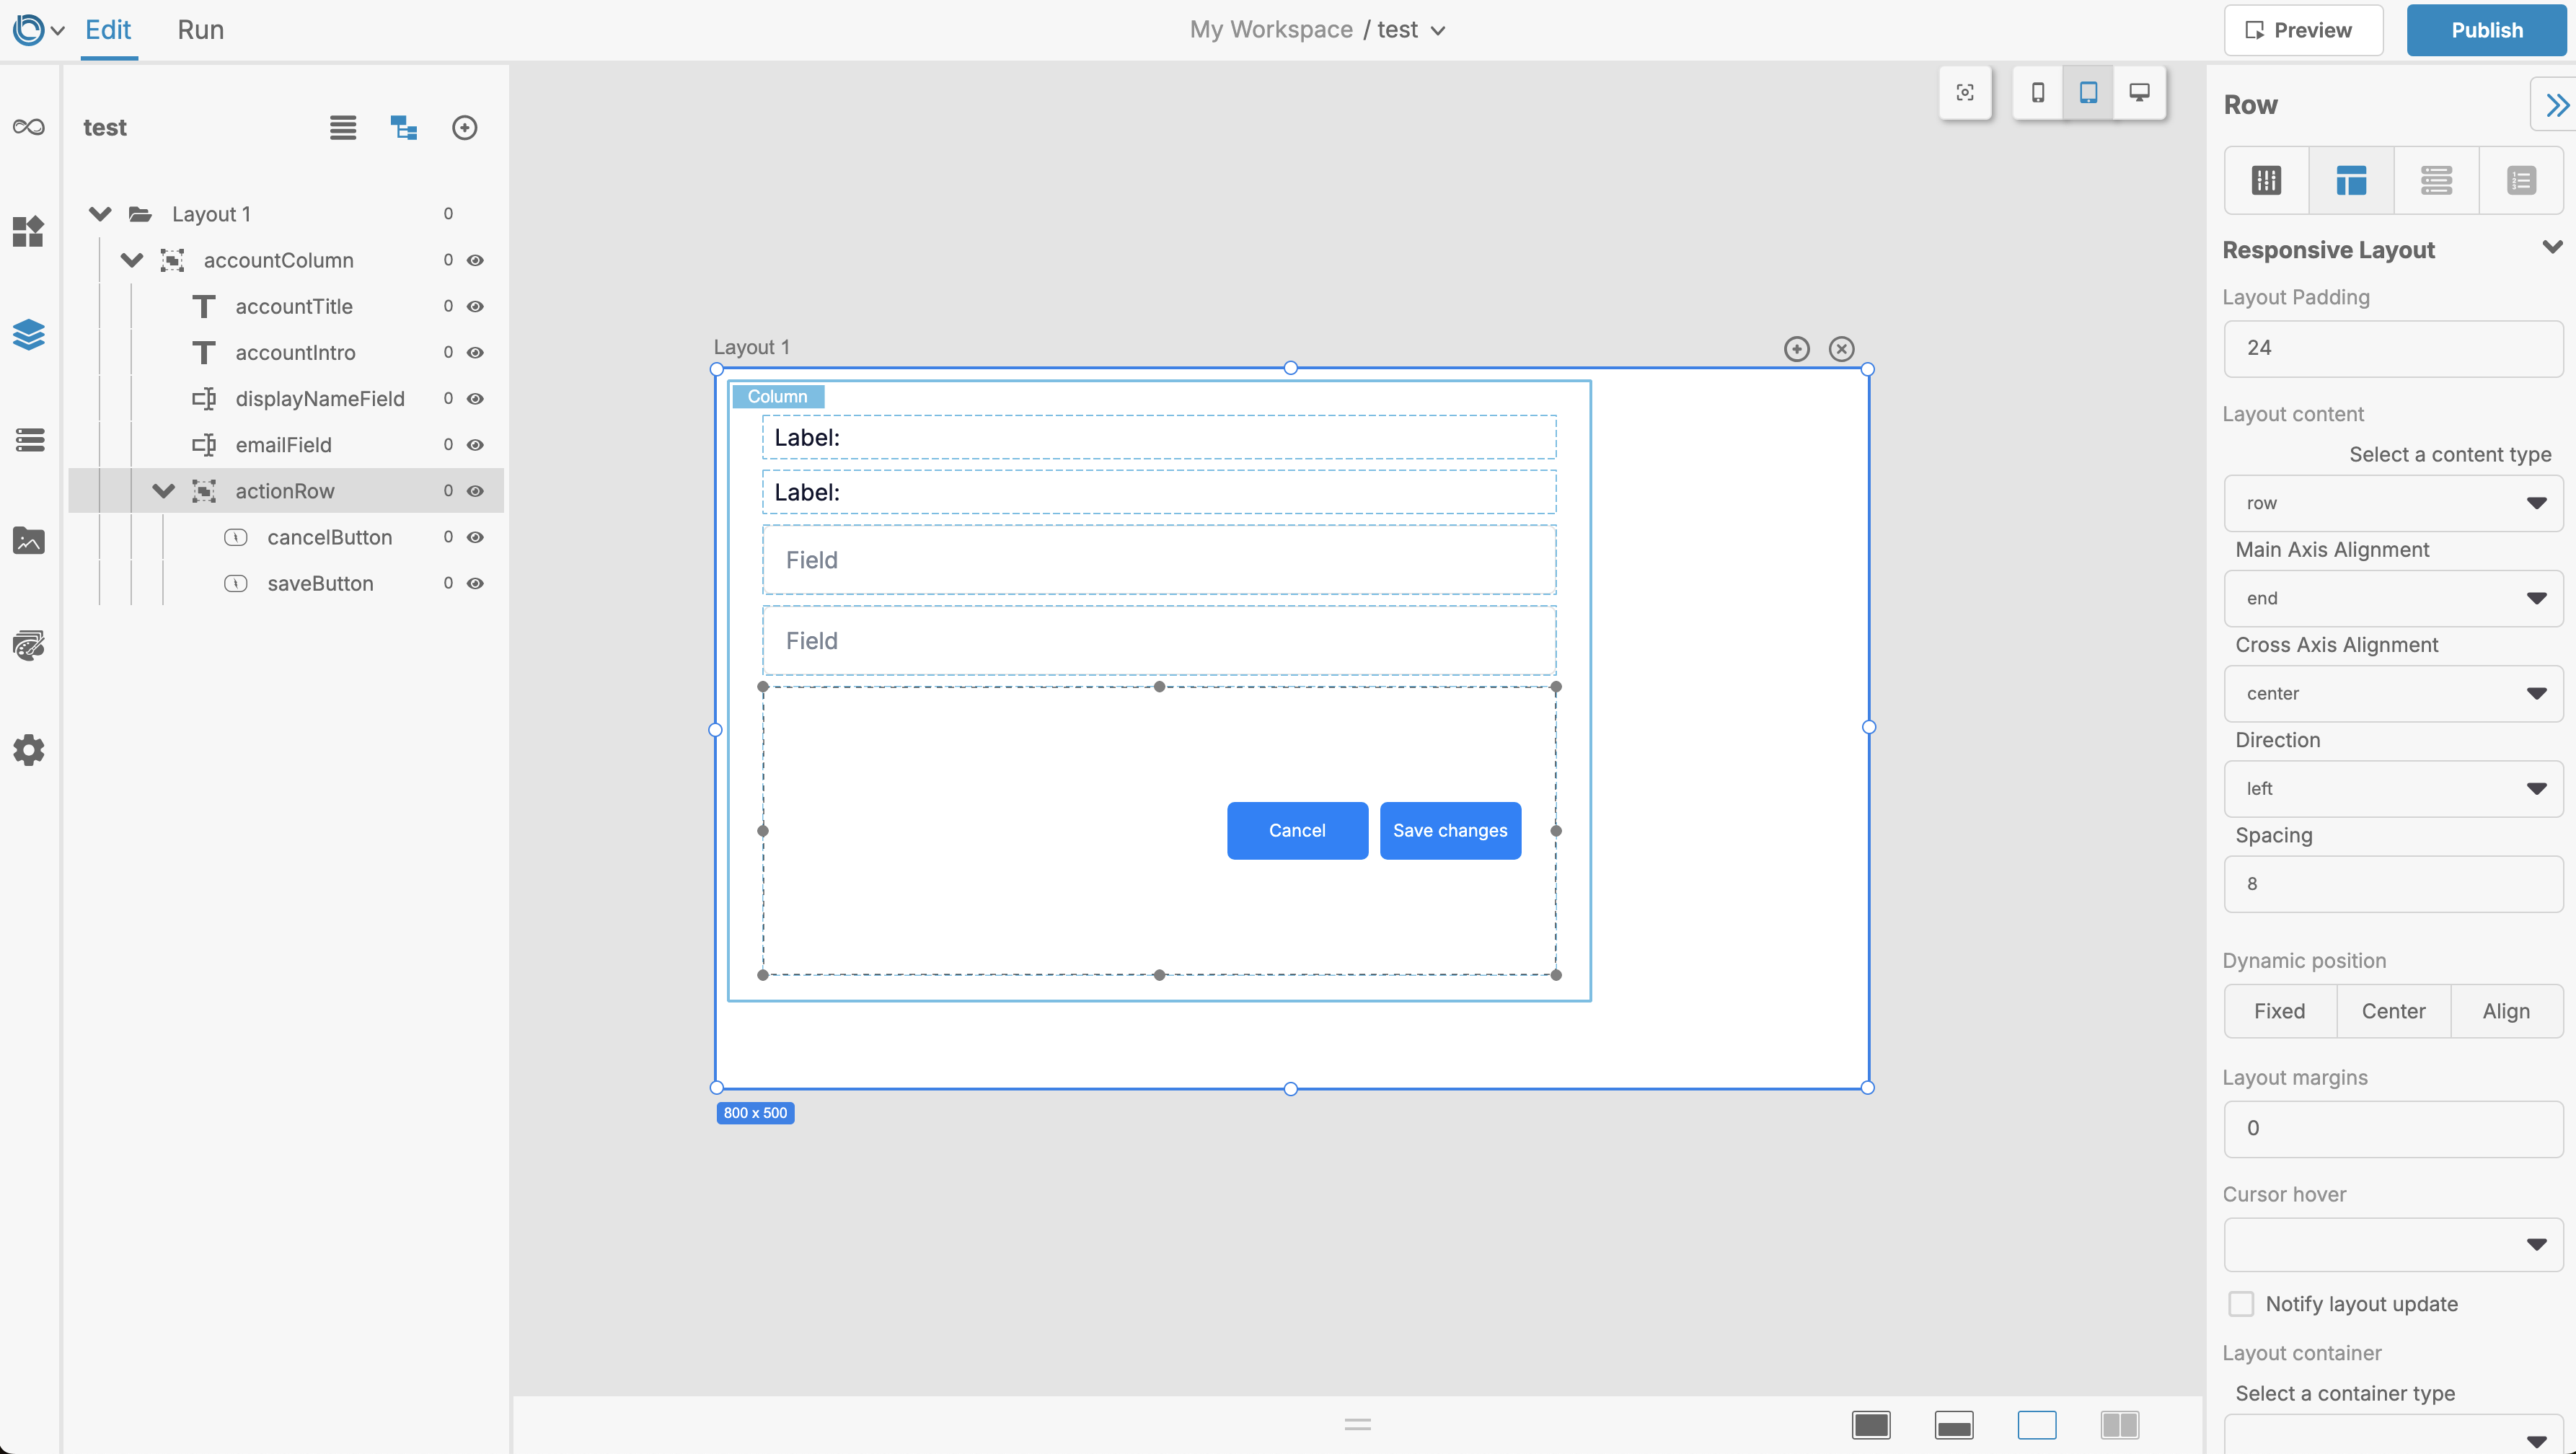Open the settings gear in the left sidebar
Image resolution: width=2576 pixels, height=1454 pixels.
pos(29,750)
